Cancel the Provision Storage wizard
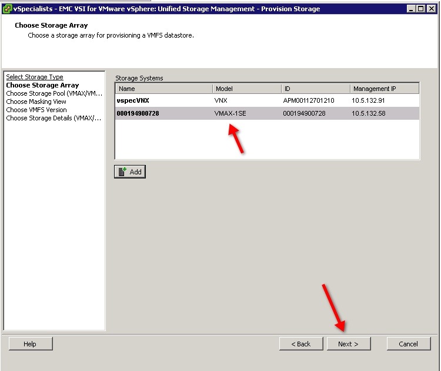This screenshot has height=371, width=441. click(x=408, y=344)
